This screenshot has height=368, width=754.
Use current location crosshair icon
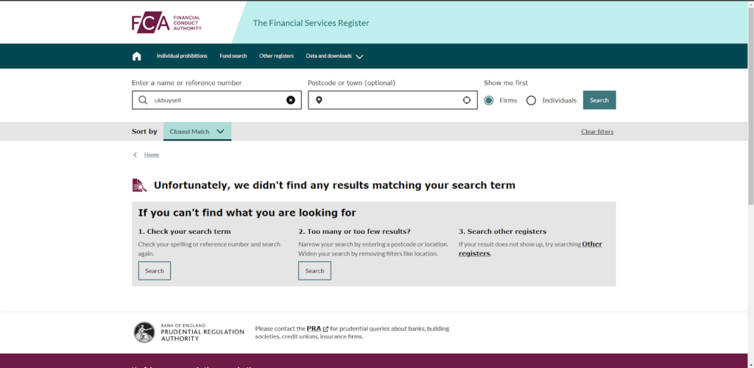(x=466, y=100)
